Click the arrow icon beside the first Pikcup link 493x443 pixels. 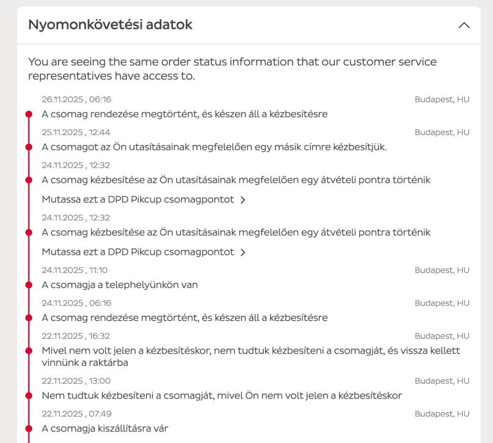coord(243,200)
